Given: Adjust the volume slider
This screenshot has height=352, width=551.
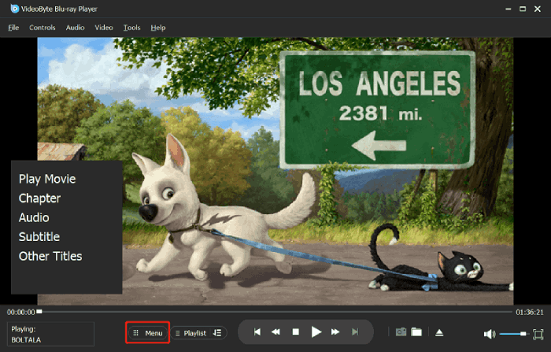Looking at the screenshot, I should pyautogui.click(x=514, y=334).
